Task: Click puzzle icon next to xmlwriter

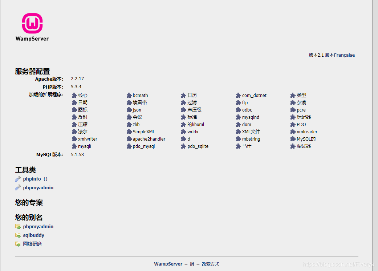Action: tap(74, 139)
